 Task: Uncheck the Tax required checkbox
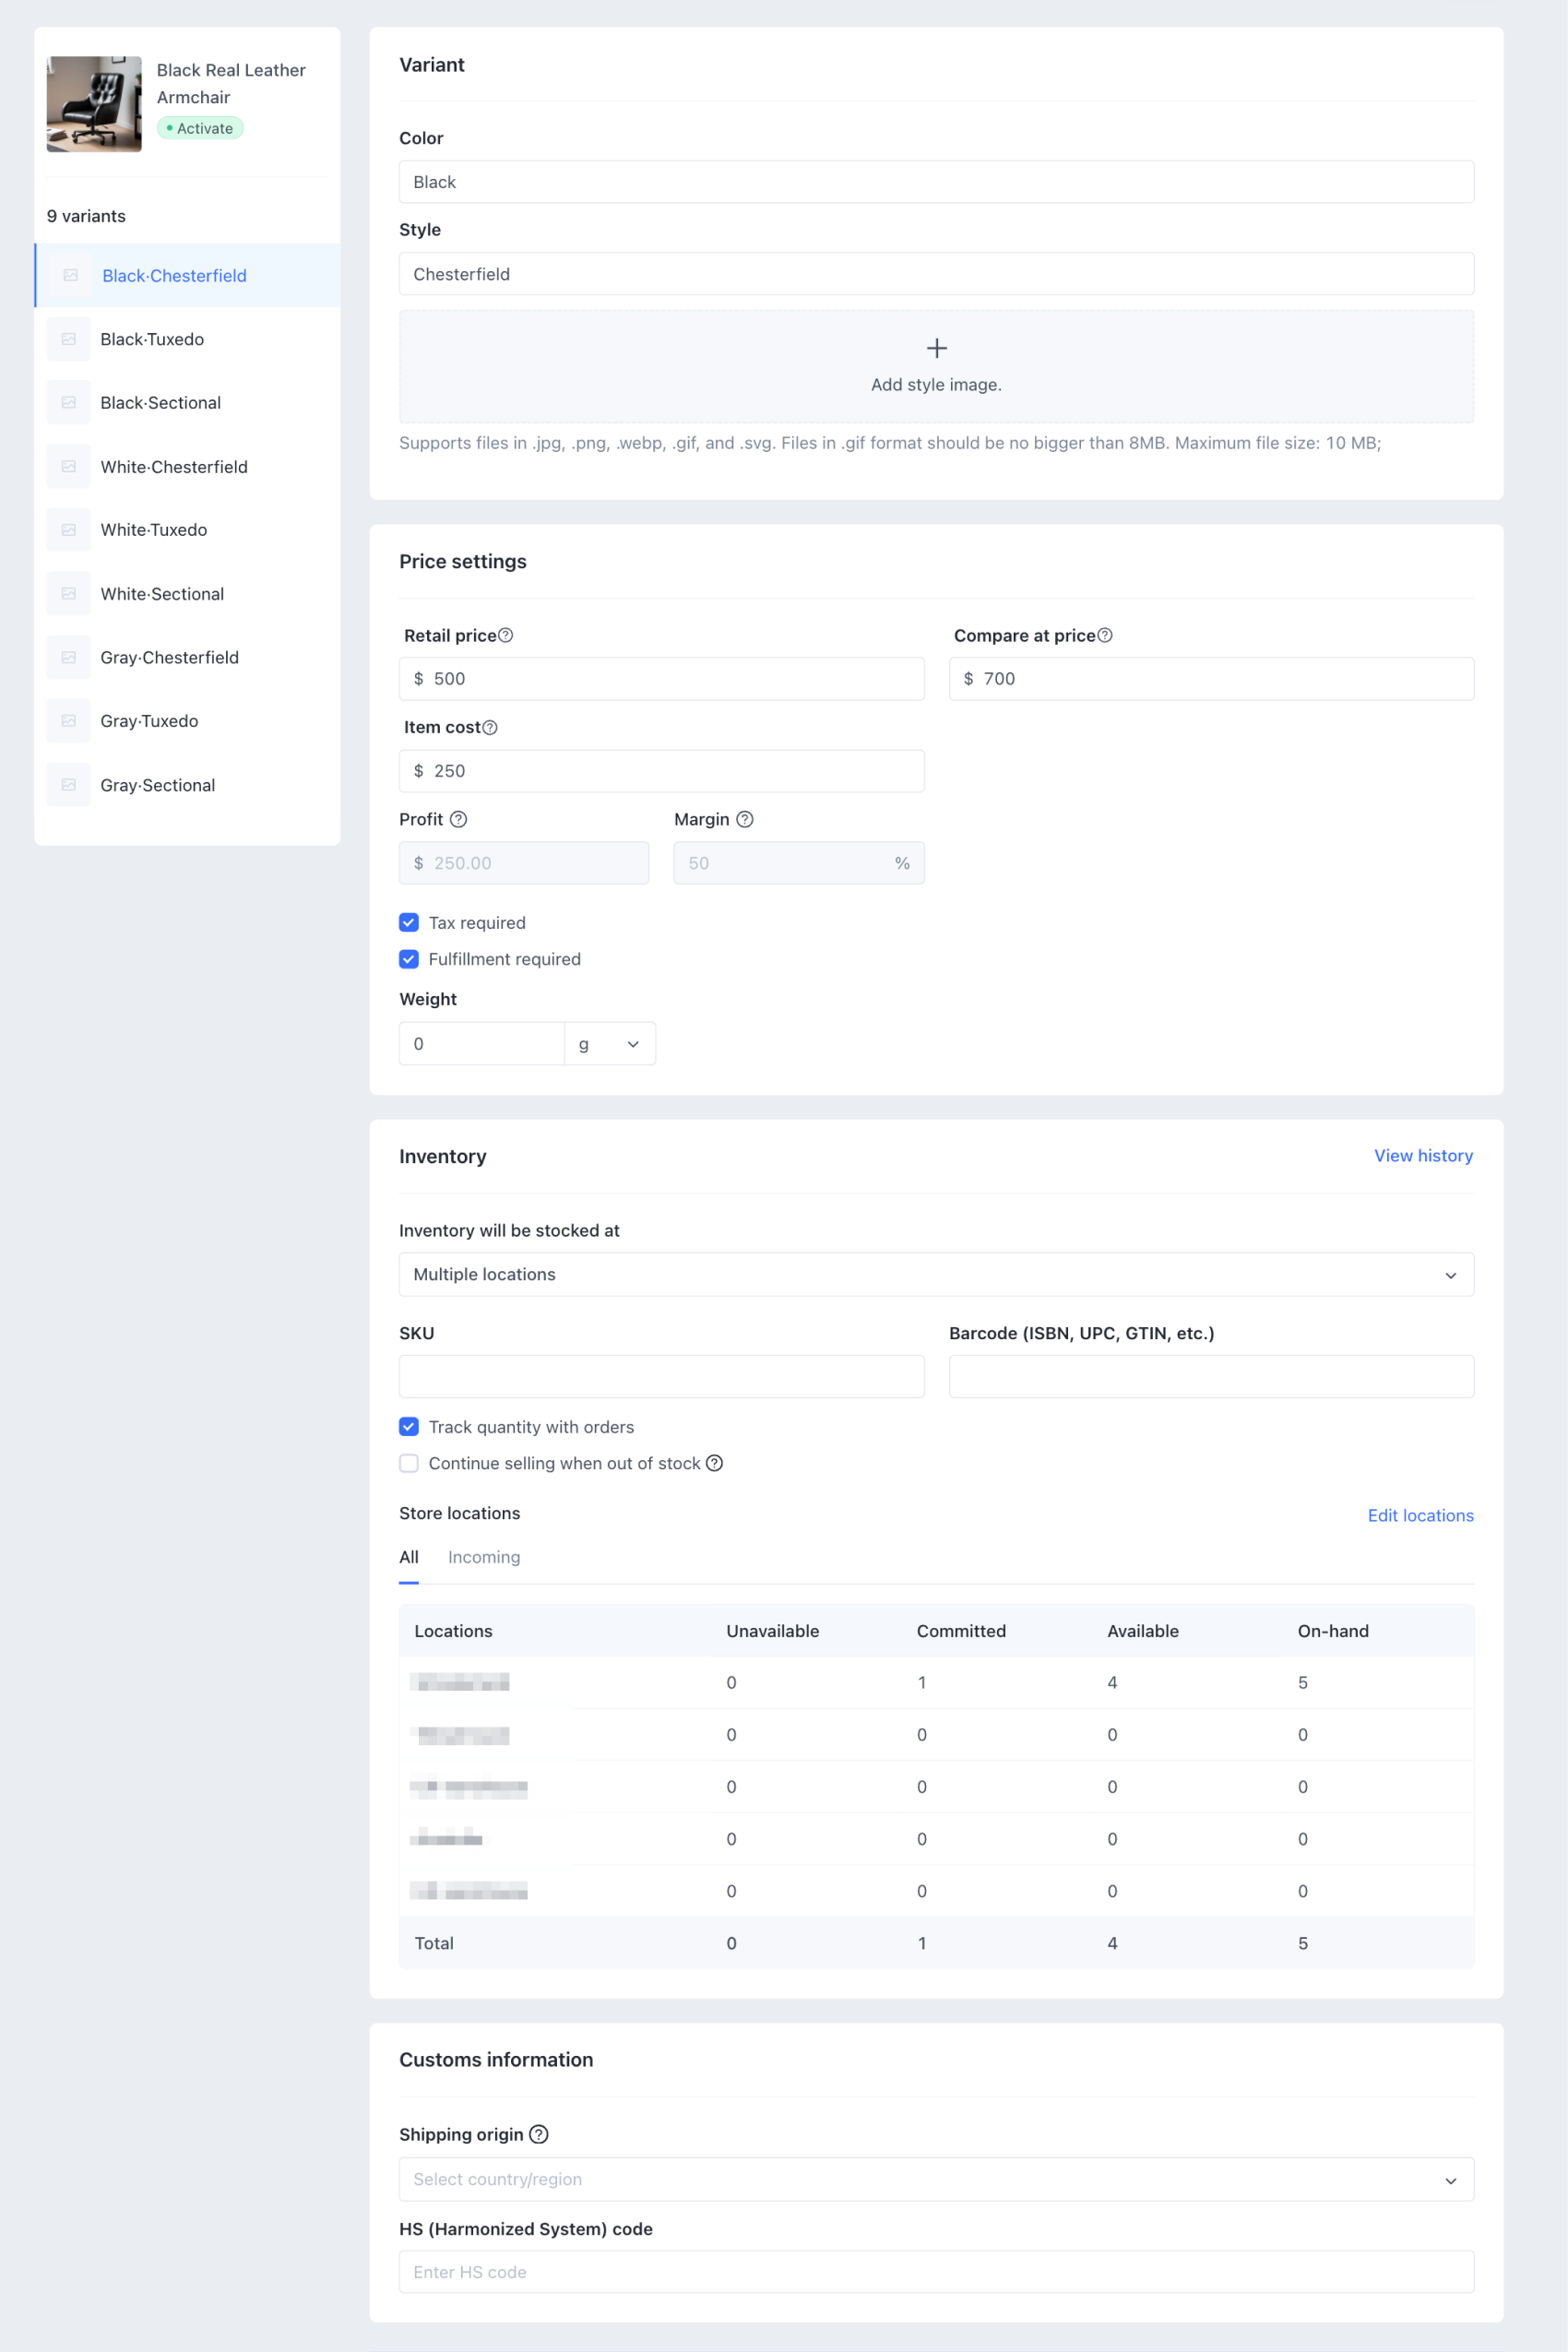tap(409, 922)
